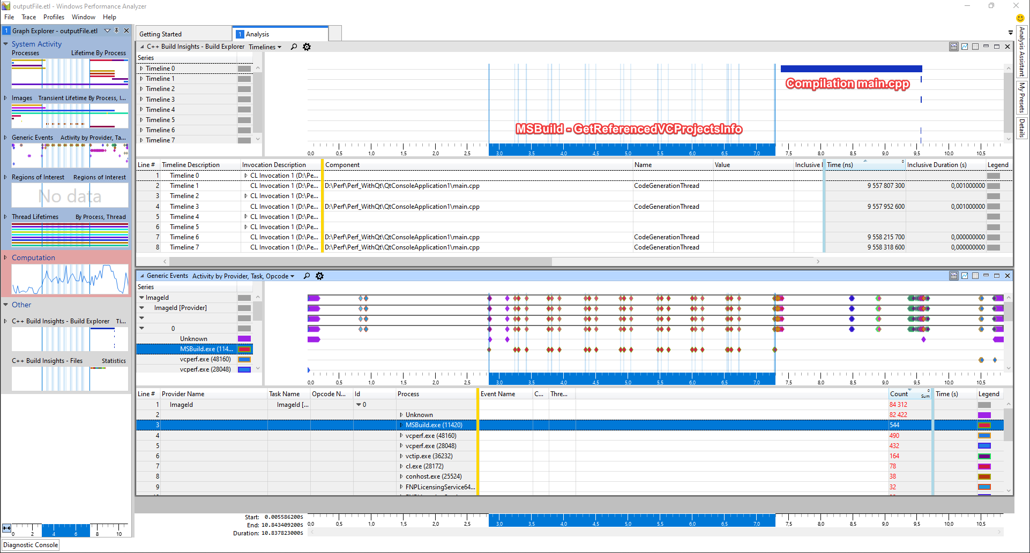Open the Analysis Assistant side tab

1022,52
